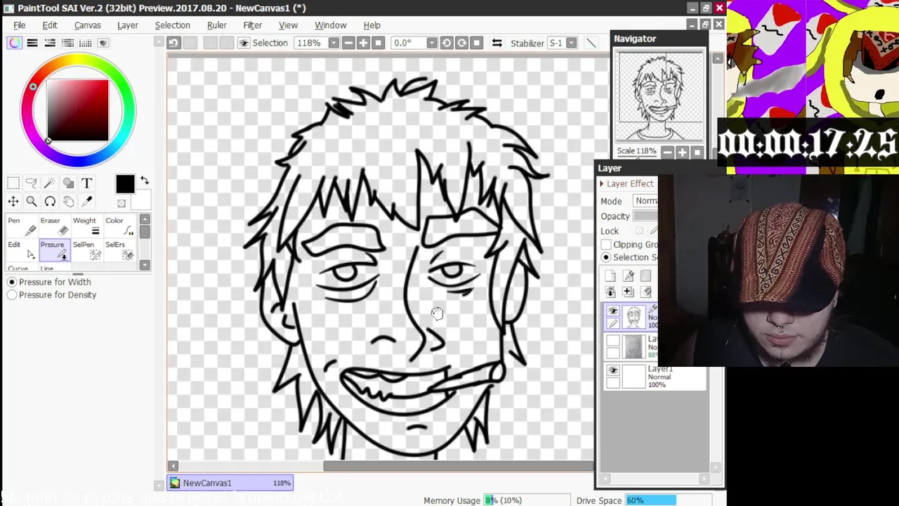Adjust the layer Opacity slider

click(645, 216)
